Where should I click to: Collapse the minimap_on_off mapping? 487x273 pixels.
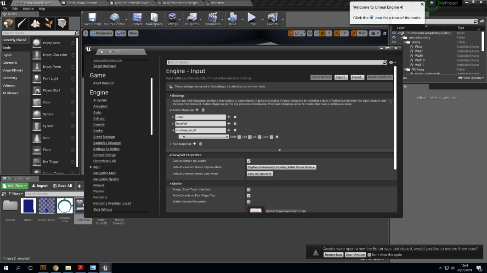click(173, 130)
